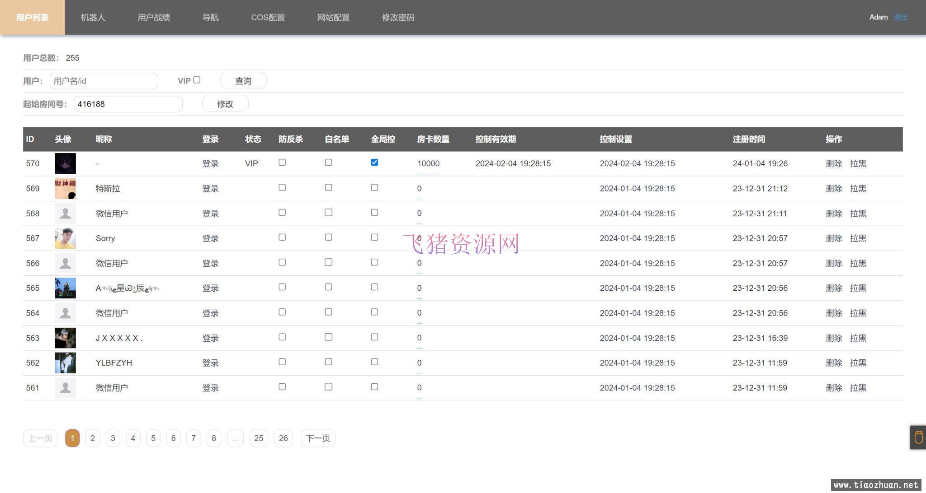Click the ... pagination expander
926x493 pixels.
[235, 438]
